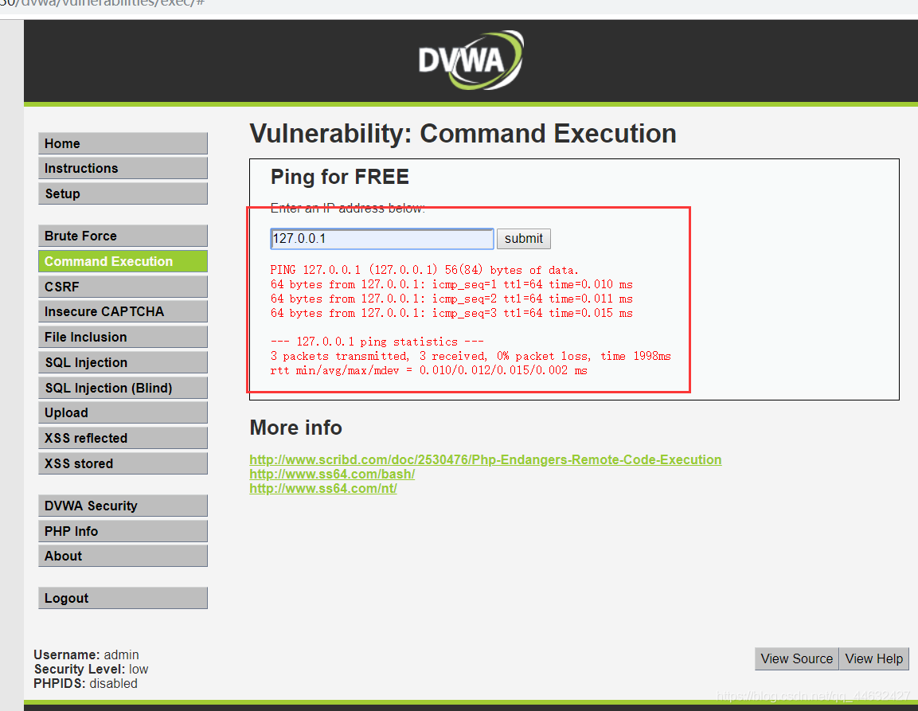Open DVWA Security settings
918x711 pixels.
[x=123, y=506]
